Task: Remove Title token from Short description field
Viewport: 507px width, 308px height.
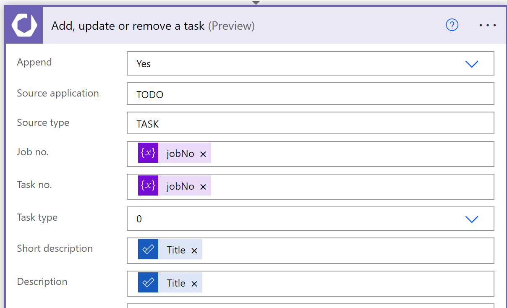Action: click(x=194, y=251)
